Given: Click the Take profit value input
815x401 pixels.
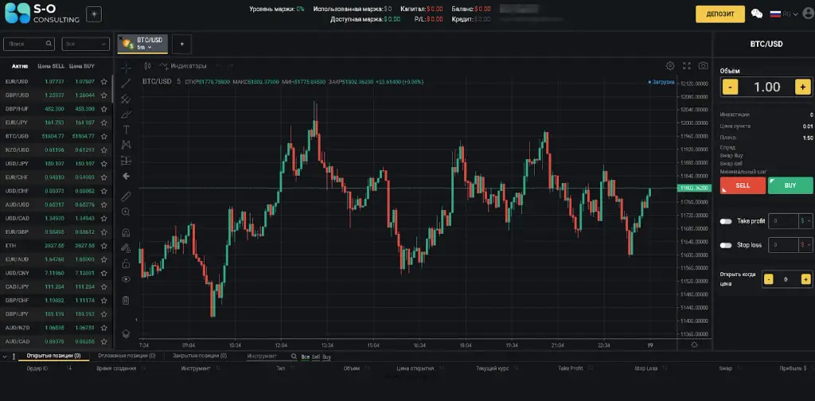Looking at the screenshot, I should 783,221.
